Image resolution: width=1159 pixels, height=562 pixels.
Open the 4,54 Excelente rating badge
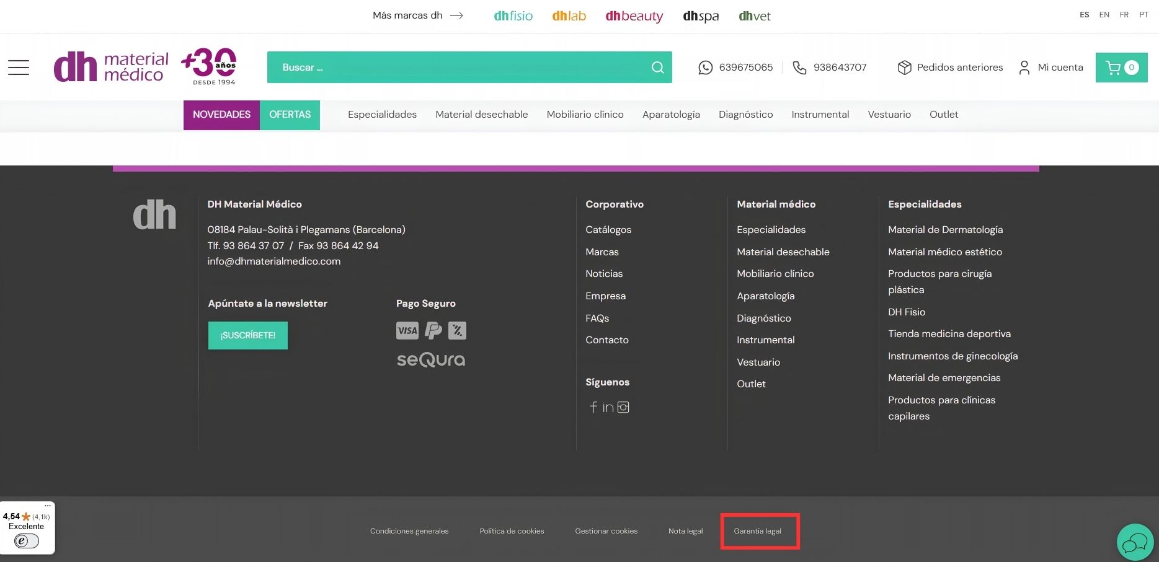coord(27,528)
